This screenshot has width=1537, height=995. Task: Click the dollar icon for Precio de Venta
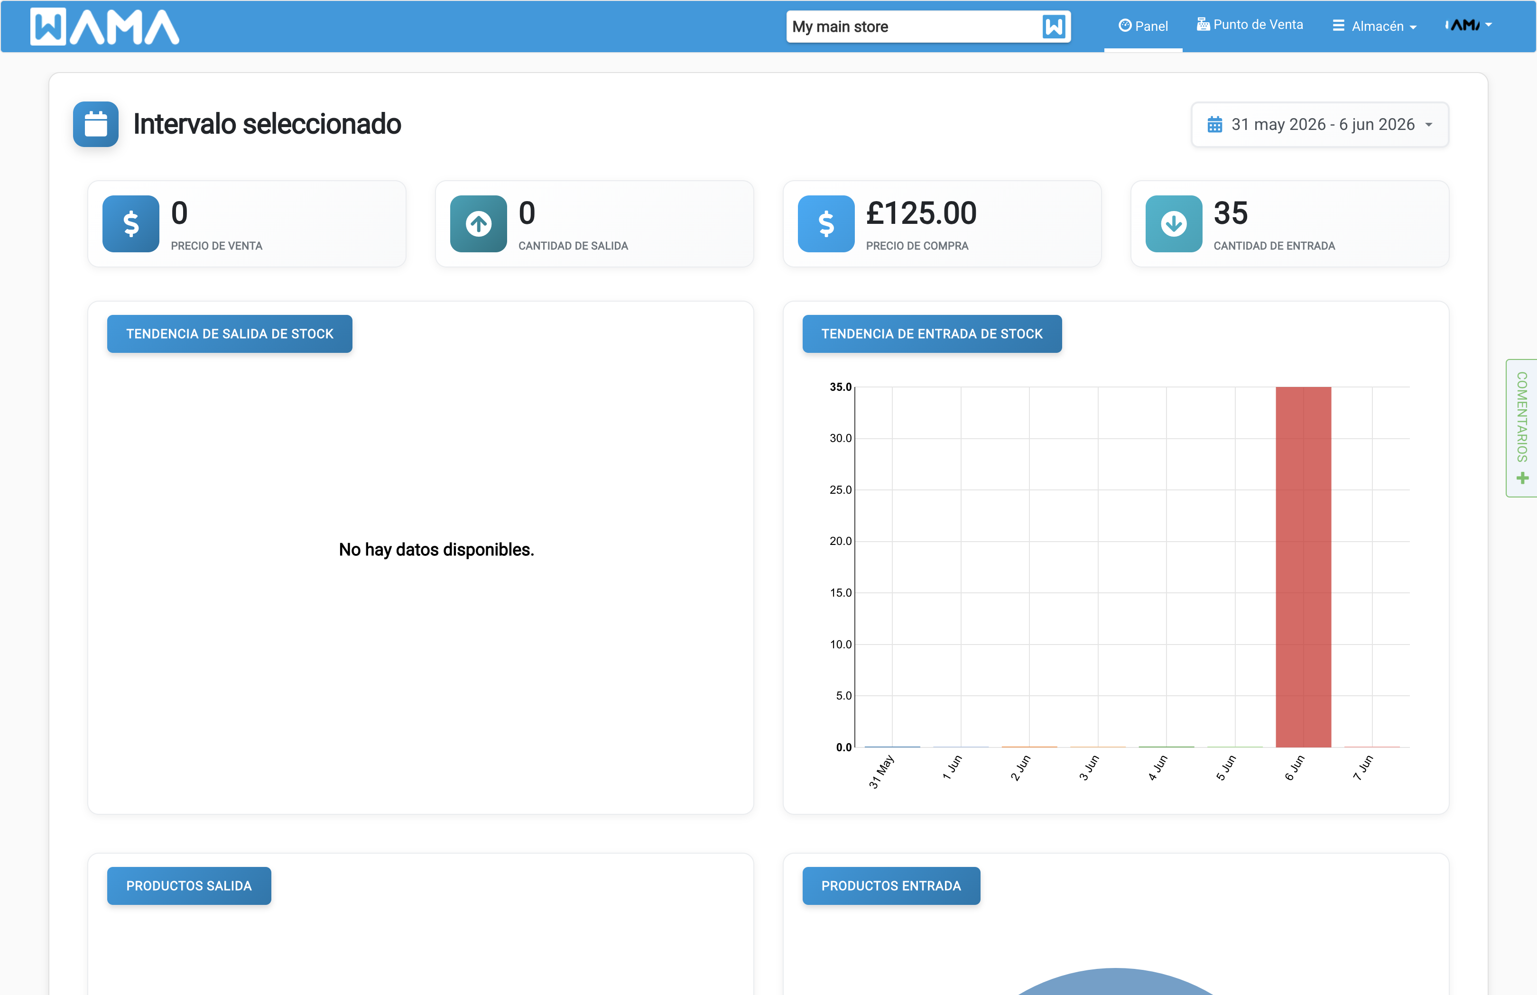[130, 223]
